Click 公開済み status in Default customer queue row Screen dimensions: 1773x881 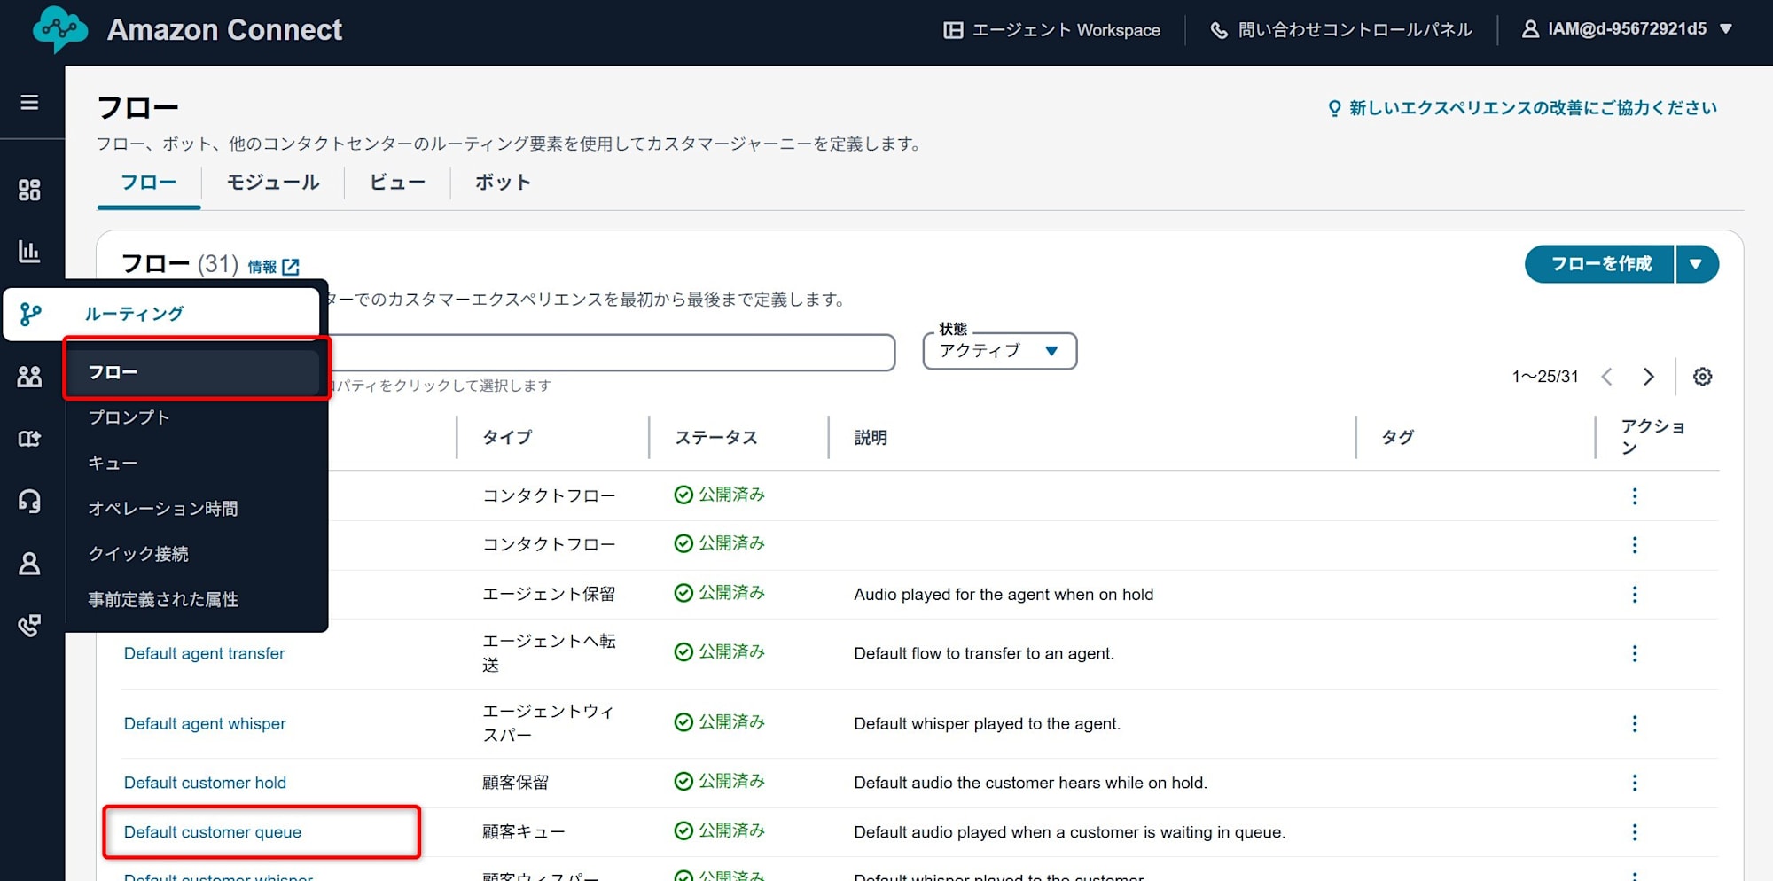tap(719, 830)
